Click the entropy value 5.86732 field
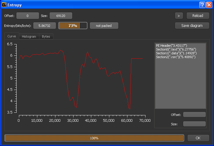The image size is (214, 146). (x=45, y=26)
